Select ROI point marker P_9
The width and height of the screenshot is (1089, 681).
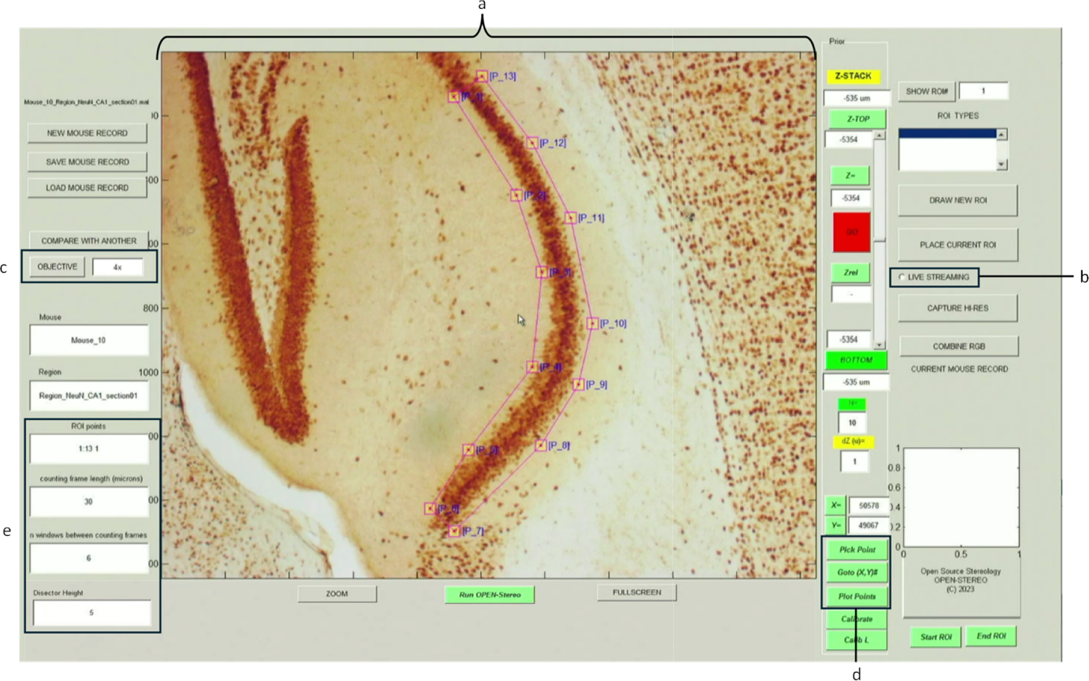click(x=578, y=385)
